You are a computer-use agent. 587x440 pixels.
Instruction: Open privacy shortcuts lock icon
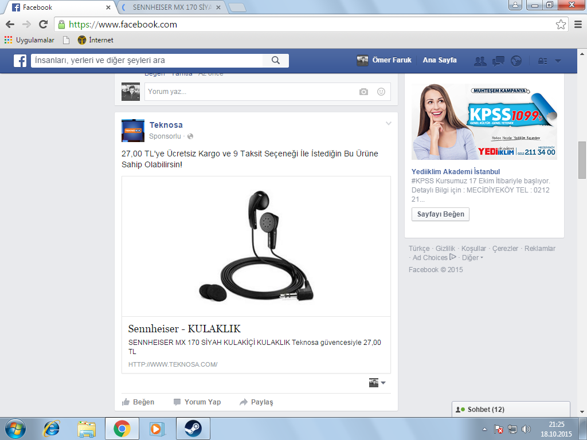[x=542, y=61]
